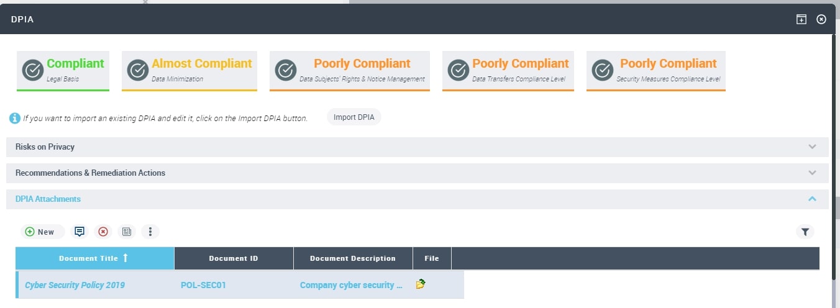Click the filter funnel icon
This screenshot has width=840, height=308.
805,232
